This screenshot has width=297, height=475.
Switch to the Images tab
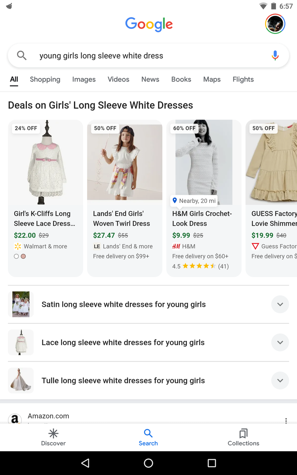[84, 79]
